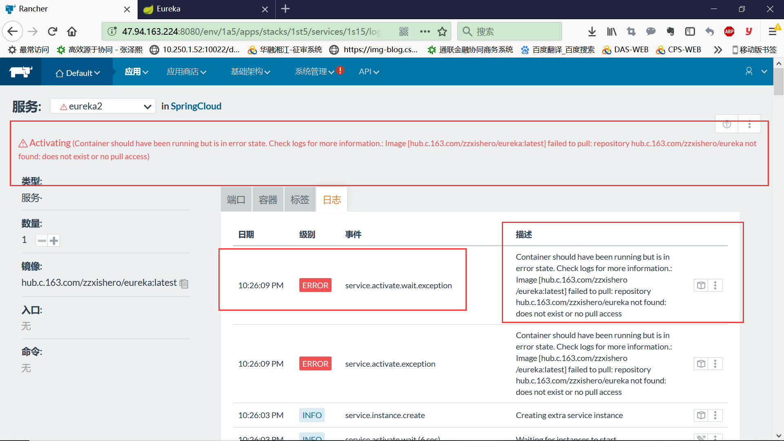Click the hub.c.163.com/zzxishero/eureka:latest image text
Viewport: 784px width, 441px height.
click(x=99, y=283)
